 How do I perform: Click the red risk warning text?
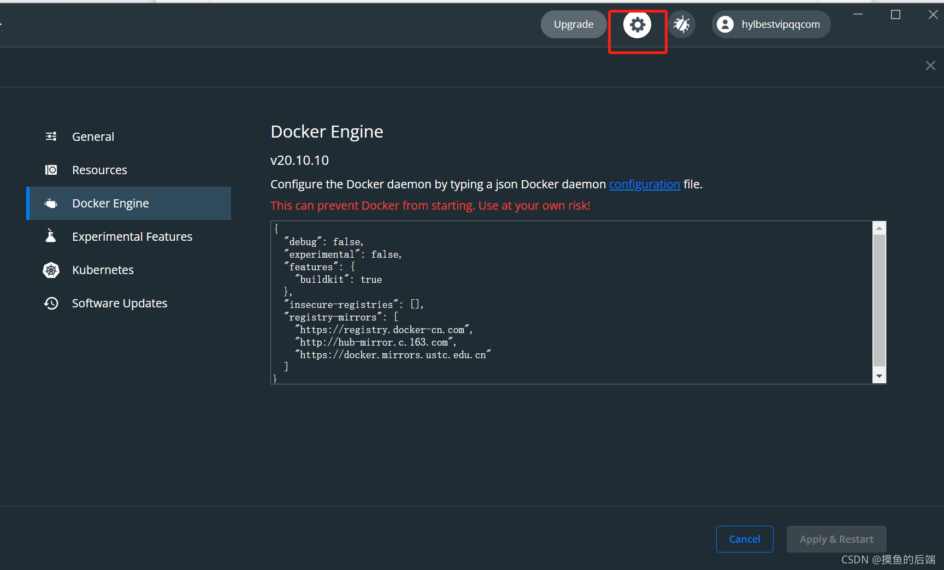[430, 206]
